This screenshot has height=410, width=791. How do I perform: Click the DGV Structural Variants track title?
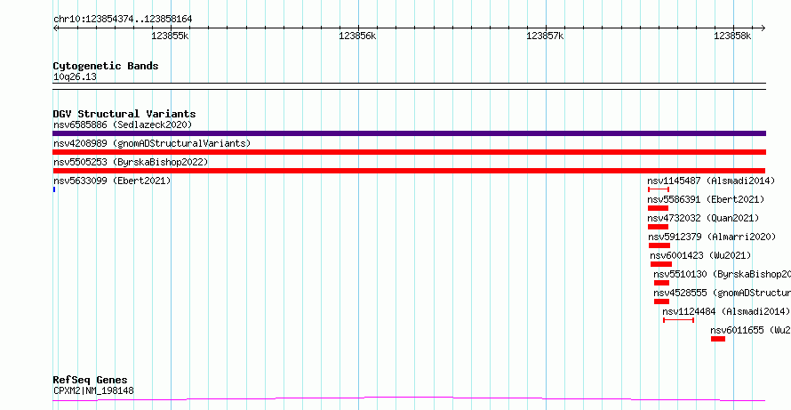[124, 114]
